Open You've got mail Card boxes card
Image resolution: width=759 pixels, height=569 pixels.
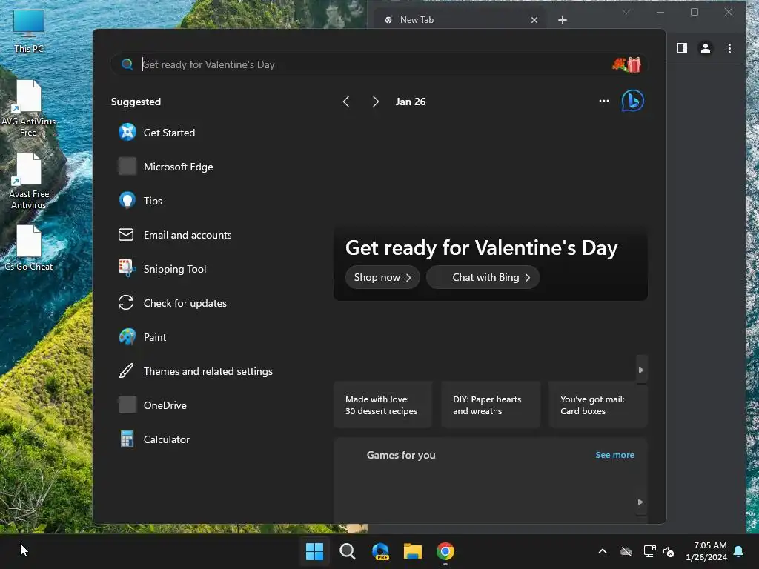[598, 405]
